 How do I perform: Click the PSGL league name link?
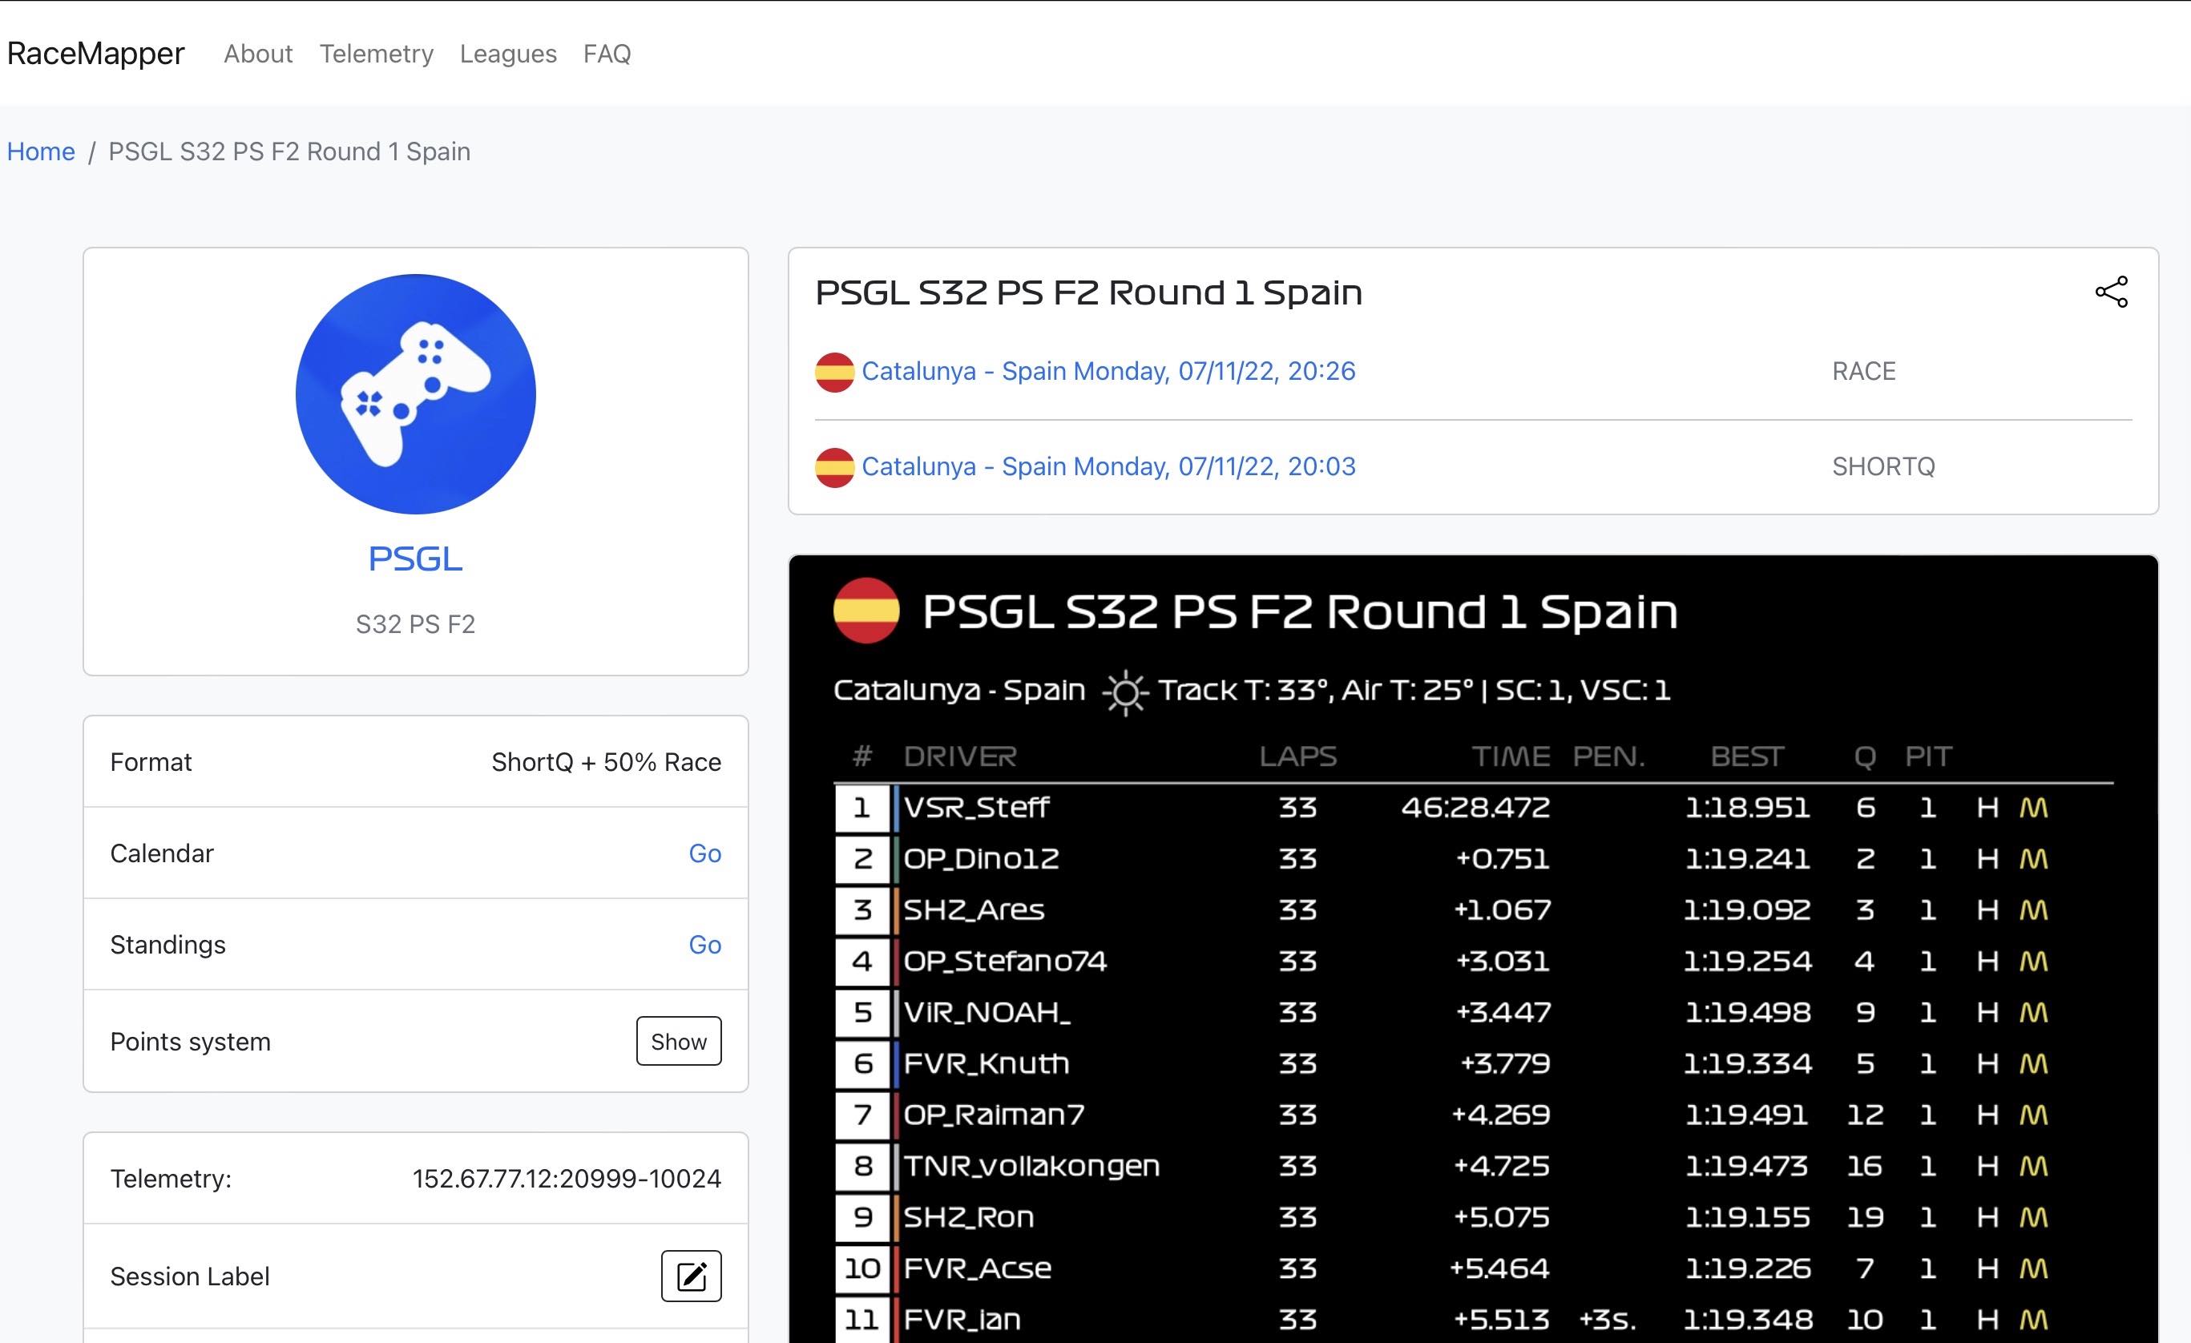[x=415, y=559]
